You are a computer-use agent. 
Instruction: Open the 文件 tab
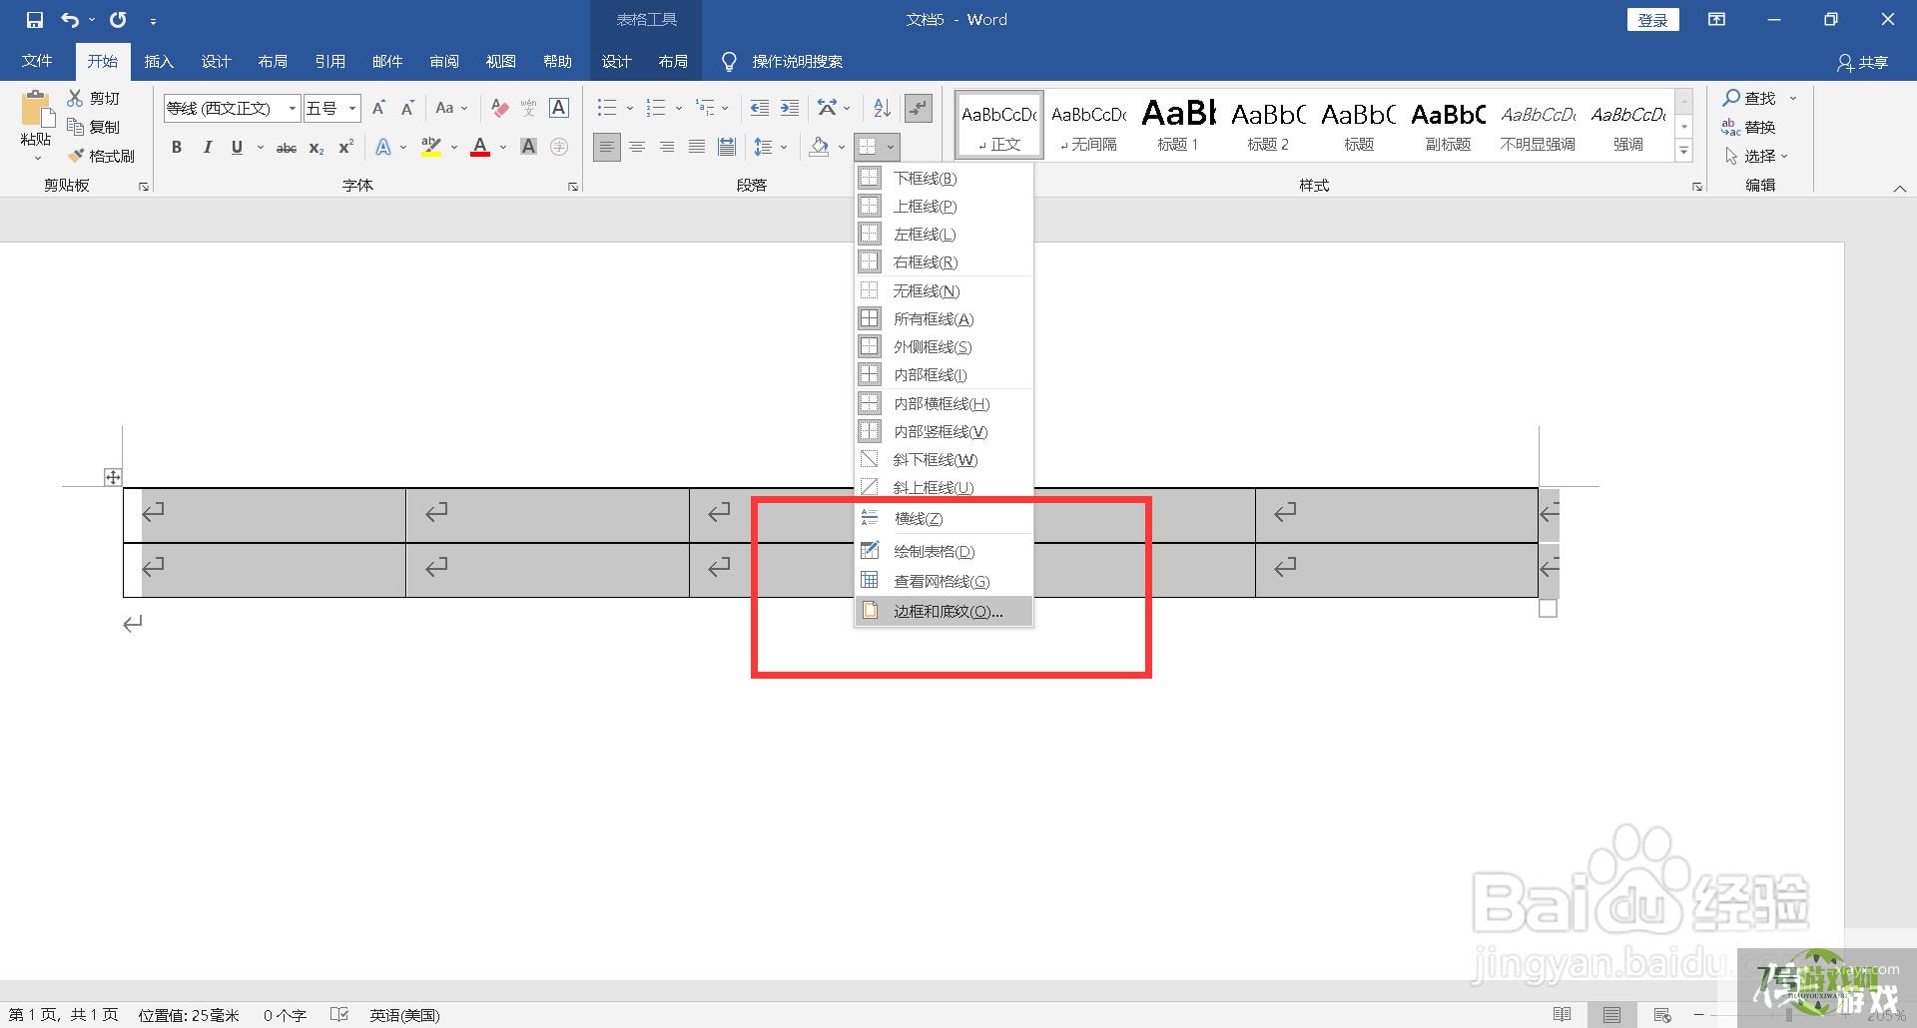click(37, 62)
